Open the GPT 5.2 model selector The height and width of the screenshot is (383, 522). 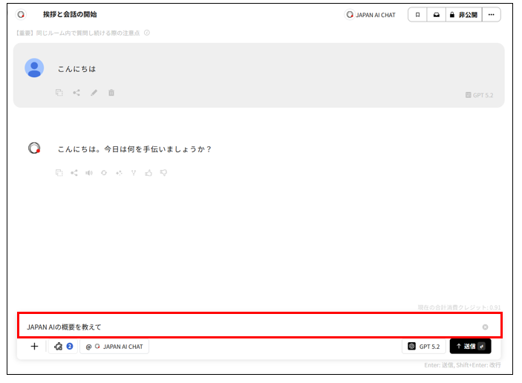pyautogui.click(x=424, y=347)
